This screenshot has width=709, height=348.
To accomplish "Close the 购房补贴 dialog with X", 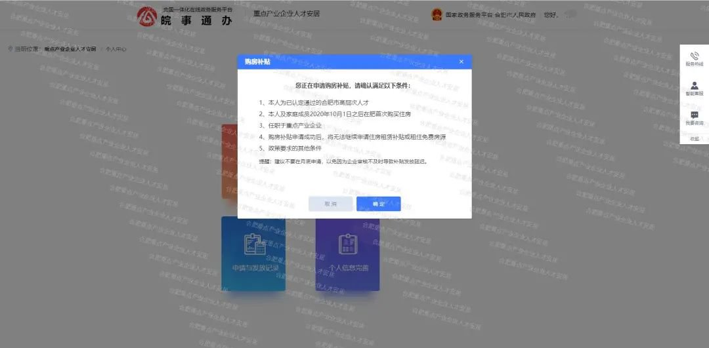I will click(x=462, y=62).
